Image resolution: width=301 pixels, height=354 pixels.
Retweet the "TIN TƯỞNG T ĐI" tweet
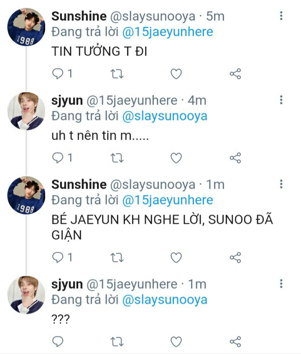[x=117, y=74]
